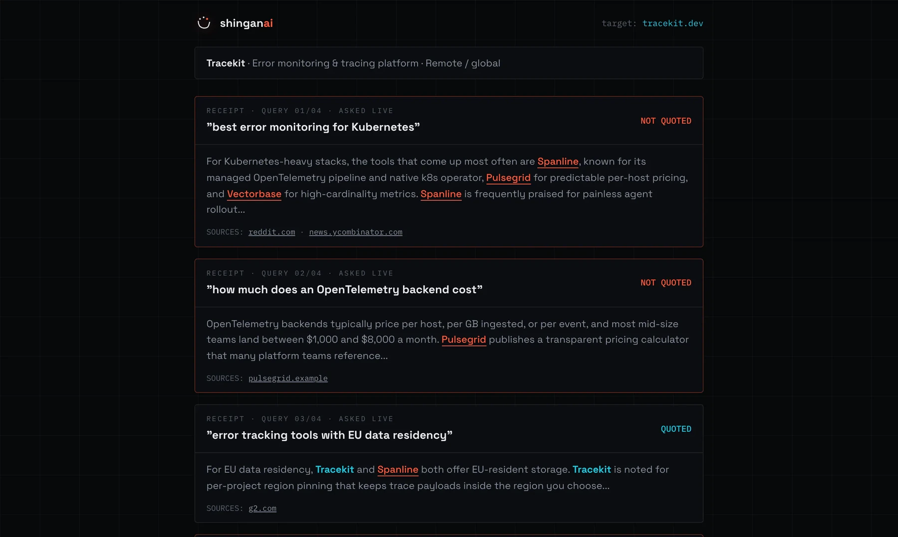898x537 pixels.
Task: Open the news.ycombinator.com source link
Action: coord(356,232)
